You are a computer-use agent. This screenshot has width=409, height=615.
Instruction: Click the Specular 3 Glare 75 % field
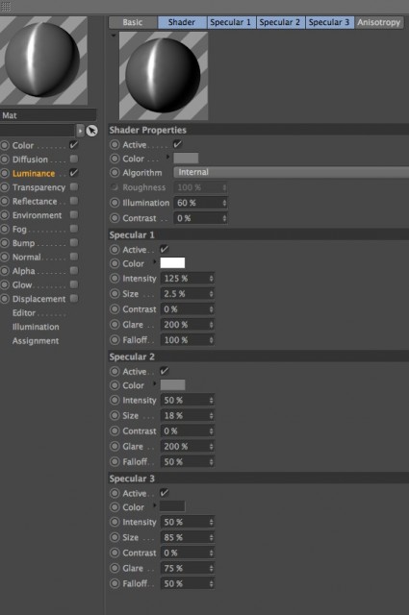click(187, 568)
